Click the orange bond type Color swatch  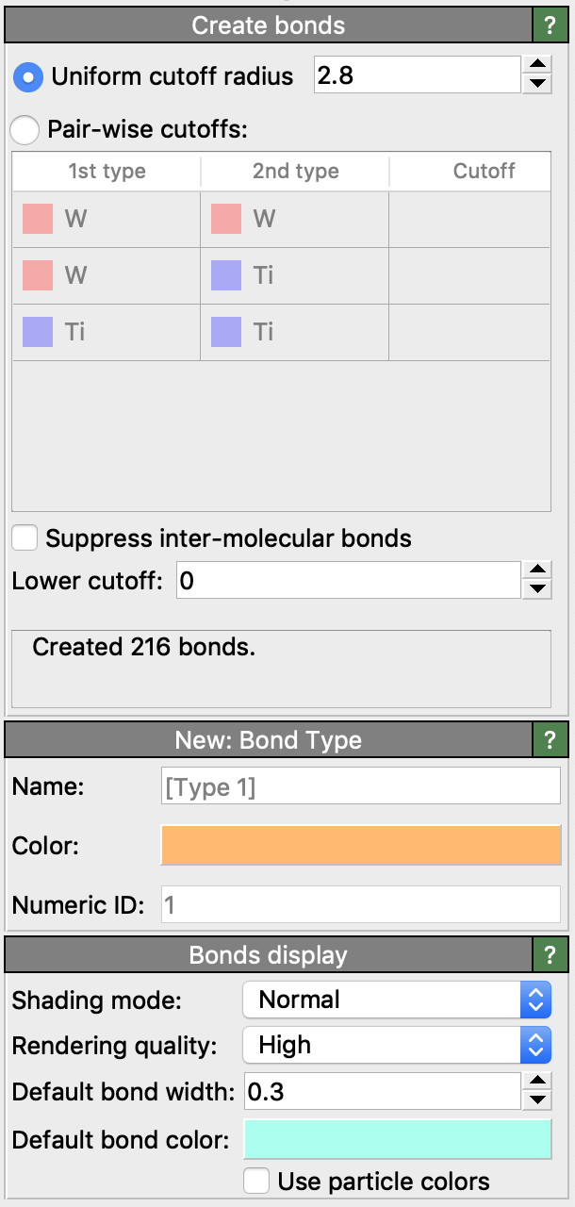tap(361, 845)
